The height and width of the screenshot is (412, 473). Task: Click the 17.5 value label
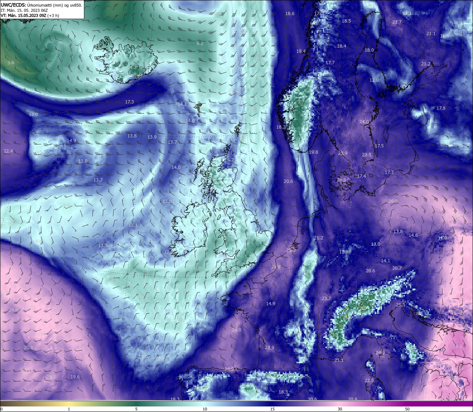379,146
